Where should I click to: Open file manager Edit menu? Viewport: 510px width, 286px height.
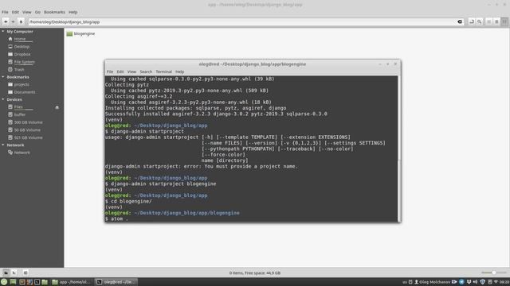click(15, 12)
